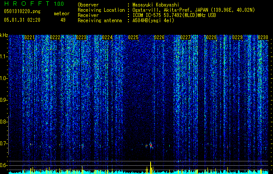
Task: Click the 0.9 frequency axis label
Action: (4, 100)
